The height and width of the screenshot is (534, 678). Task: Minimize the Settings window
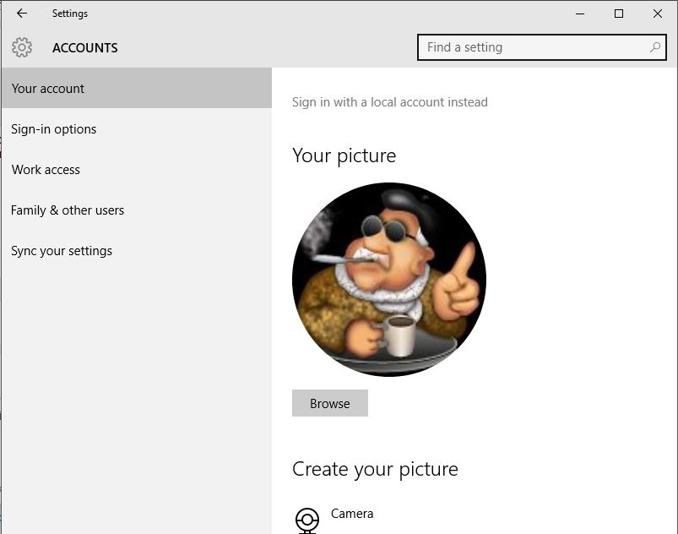pyautogui.click(x=580, y=14)
